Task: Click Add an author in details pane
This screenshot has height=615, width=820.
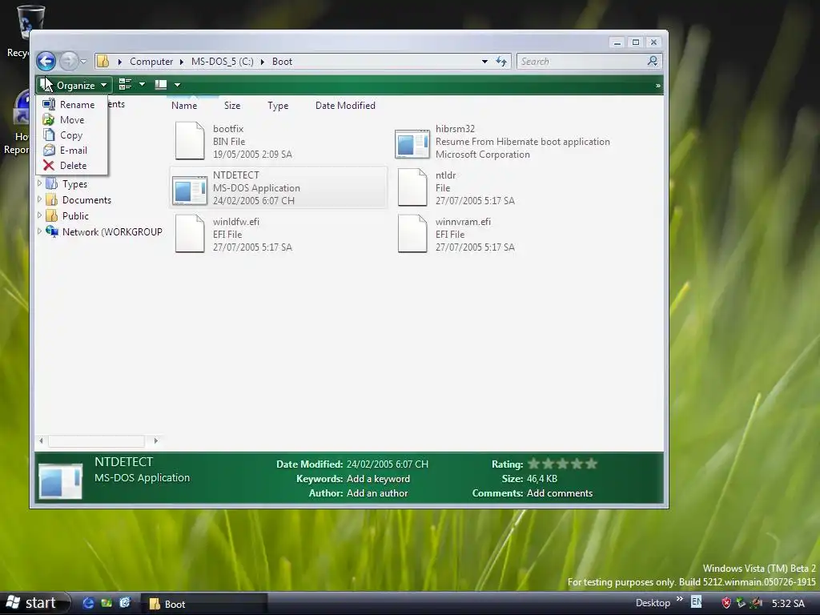Action: [x=377, y=493]
